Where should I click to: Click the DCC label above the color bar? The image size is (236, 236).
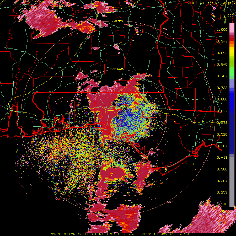[230, 16]
